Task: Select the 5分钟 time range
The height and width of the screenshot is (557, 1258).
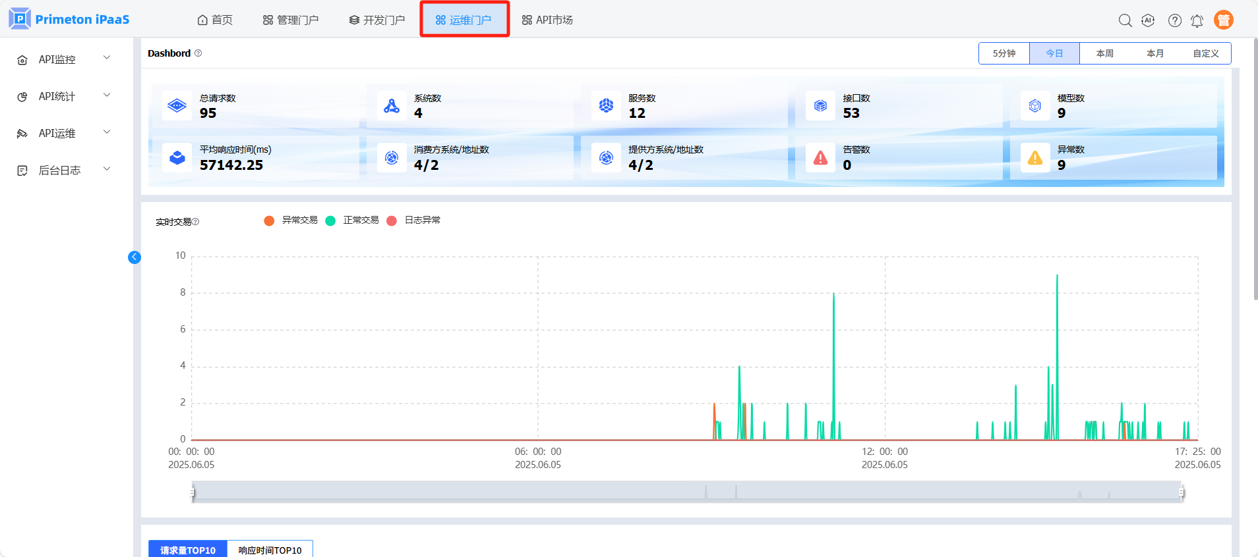Action: 1003,53
